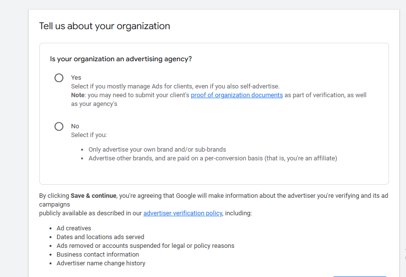406x277 pixels.
Task: Open the advertiser verification policy link
Action: pos(183,213)
